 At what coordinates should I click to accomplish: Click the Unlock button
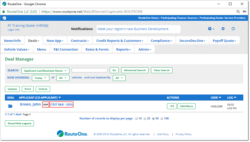coord(43,89)
